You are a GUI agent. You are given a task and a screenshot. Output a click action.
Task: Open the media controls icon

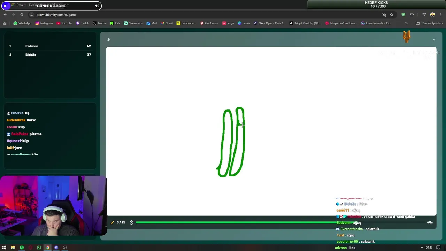click(x=424, y=15)
